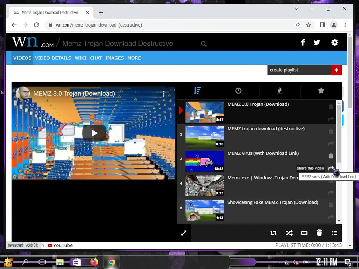Expand the MORE menu

[x=134, y=58]
